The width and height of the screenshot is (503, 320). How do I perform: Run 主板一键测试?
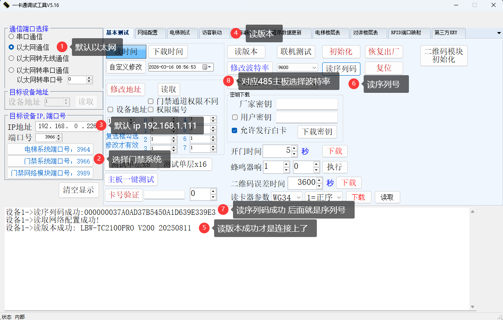[x=132, y=180]
